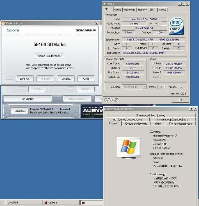
Task: Click the Change... button in 3DMark
Action: pos(86,89)
